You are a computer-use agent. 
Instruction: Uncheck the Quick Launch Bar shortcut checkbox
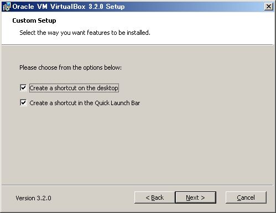tap(23, 103)
